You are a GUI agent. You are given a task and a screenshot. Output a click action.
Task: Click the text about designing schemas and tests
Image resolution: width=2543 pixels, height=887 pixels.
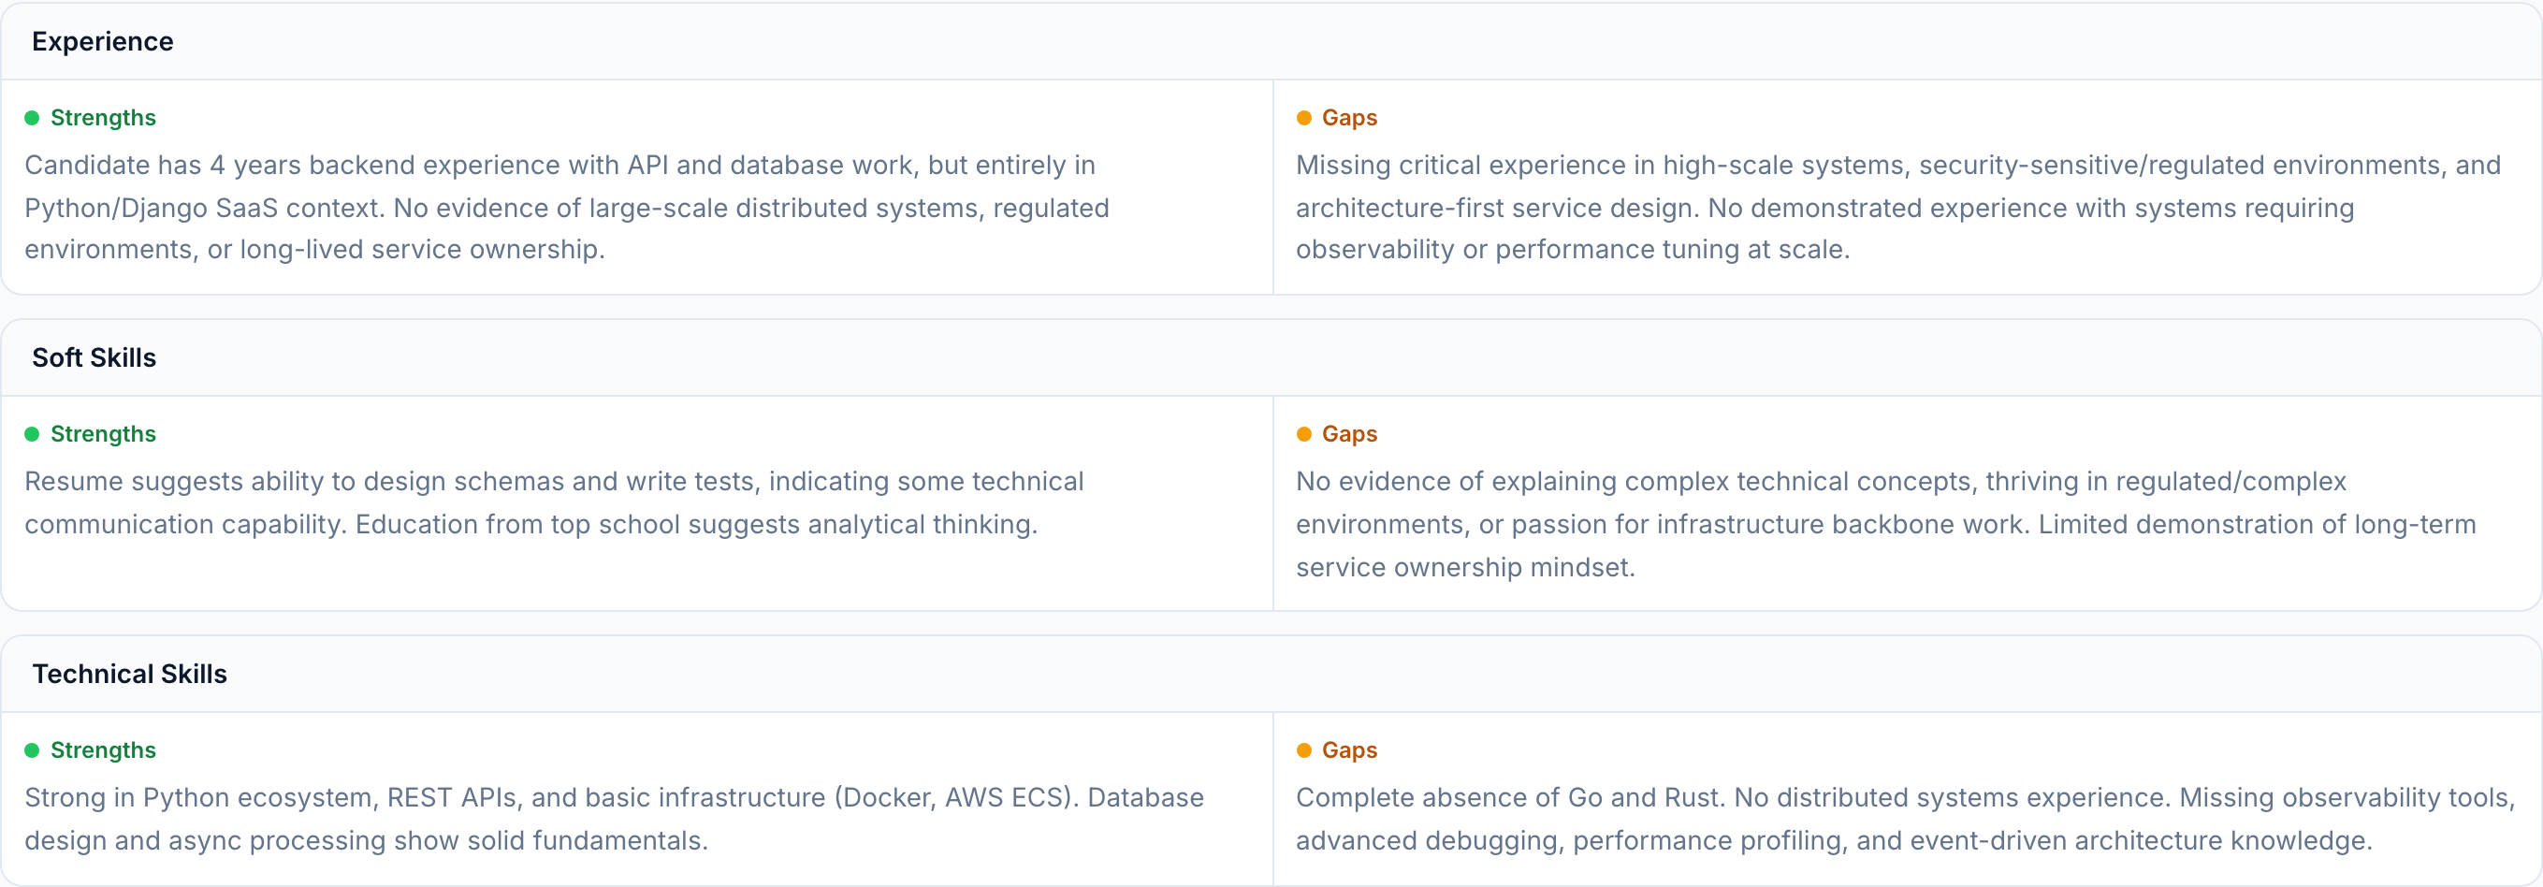[x=553, y=502]
